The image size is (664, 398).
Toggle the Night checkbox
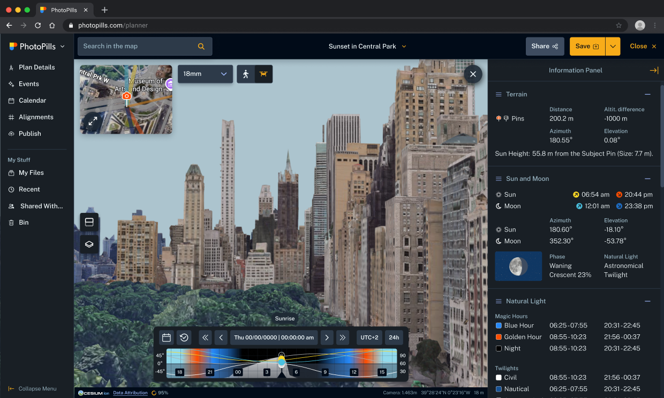click(499, 348)
